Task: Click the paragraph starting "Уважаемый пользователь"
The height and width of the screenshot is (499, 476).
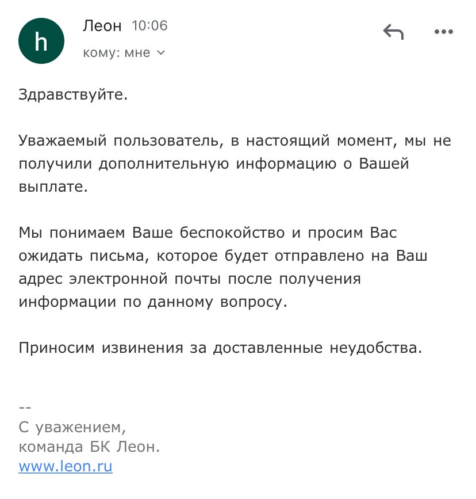Action: (x=235, y=164)
